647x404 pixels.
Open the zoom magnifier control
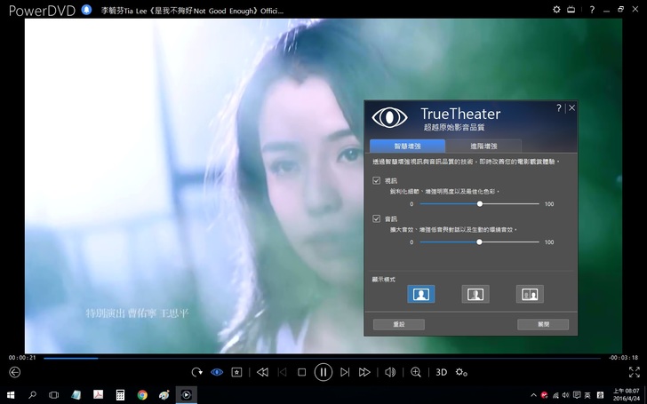click(415, 372)
